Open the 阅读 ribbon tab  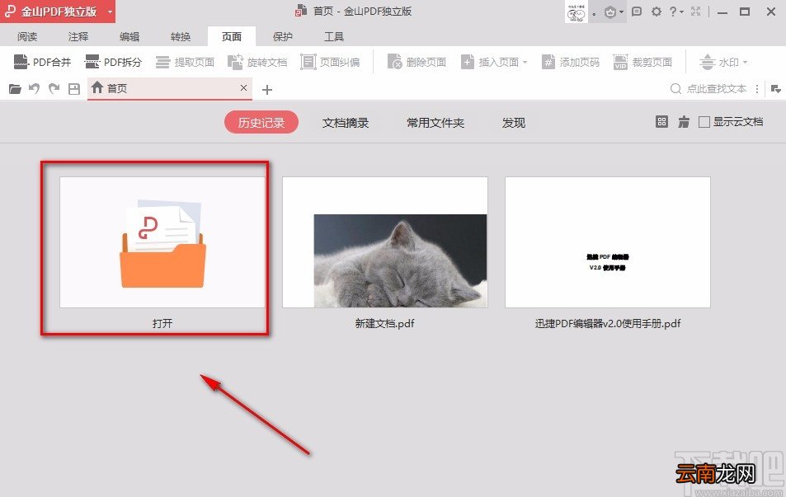click(27, 36)
